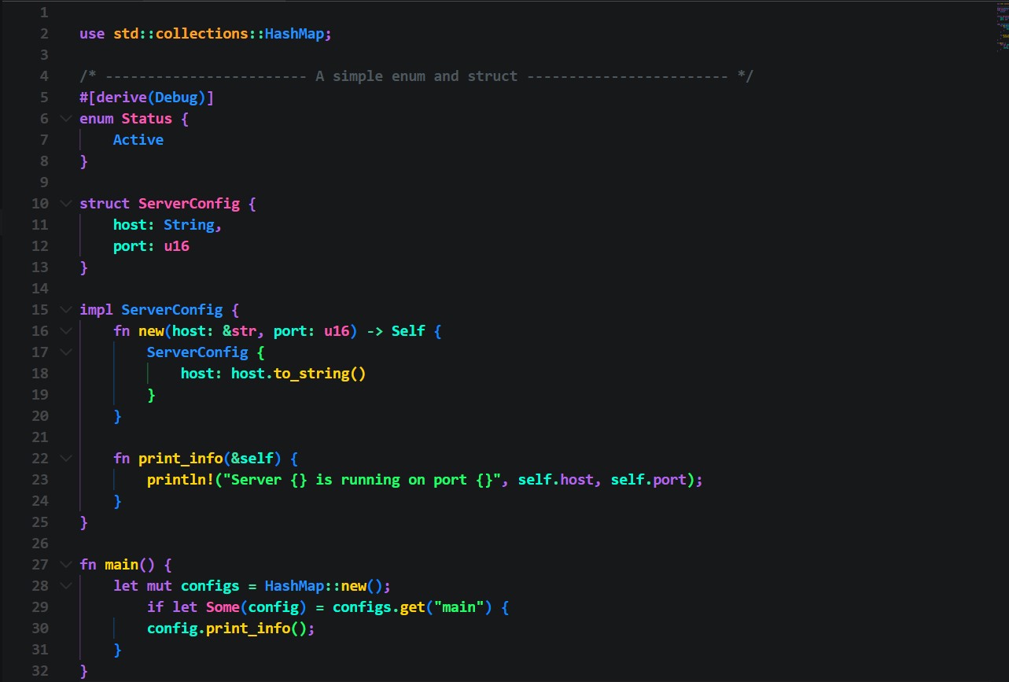Screen dimensions: 1009x682
Task: Click the "main" string literal
Action: pyautogui.click(x=459, y=607)
